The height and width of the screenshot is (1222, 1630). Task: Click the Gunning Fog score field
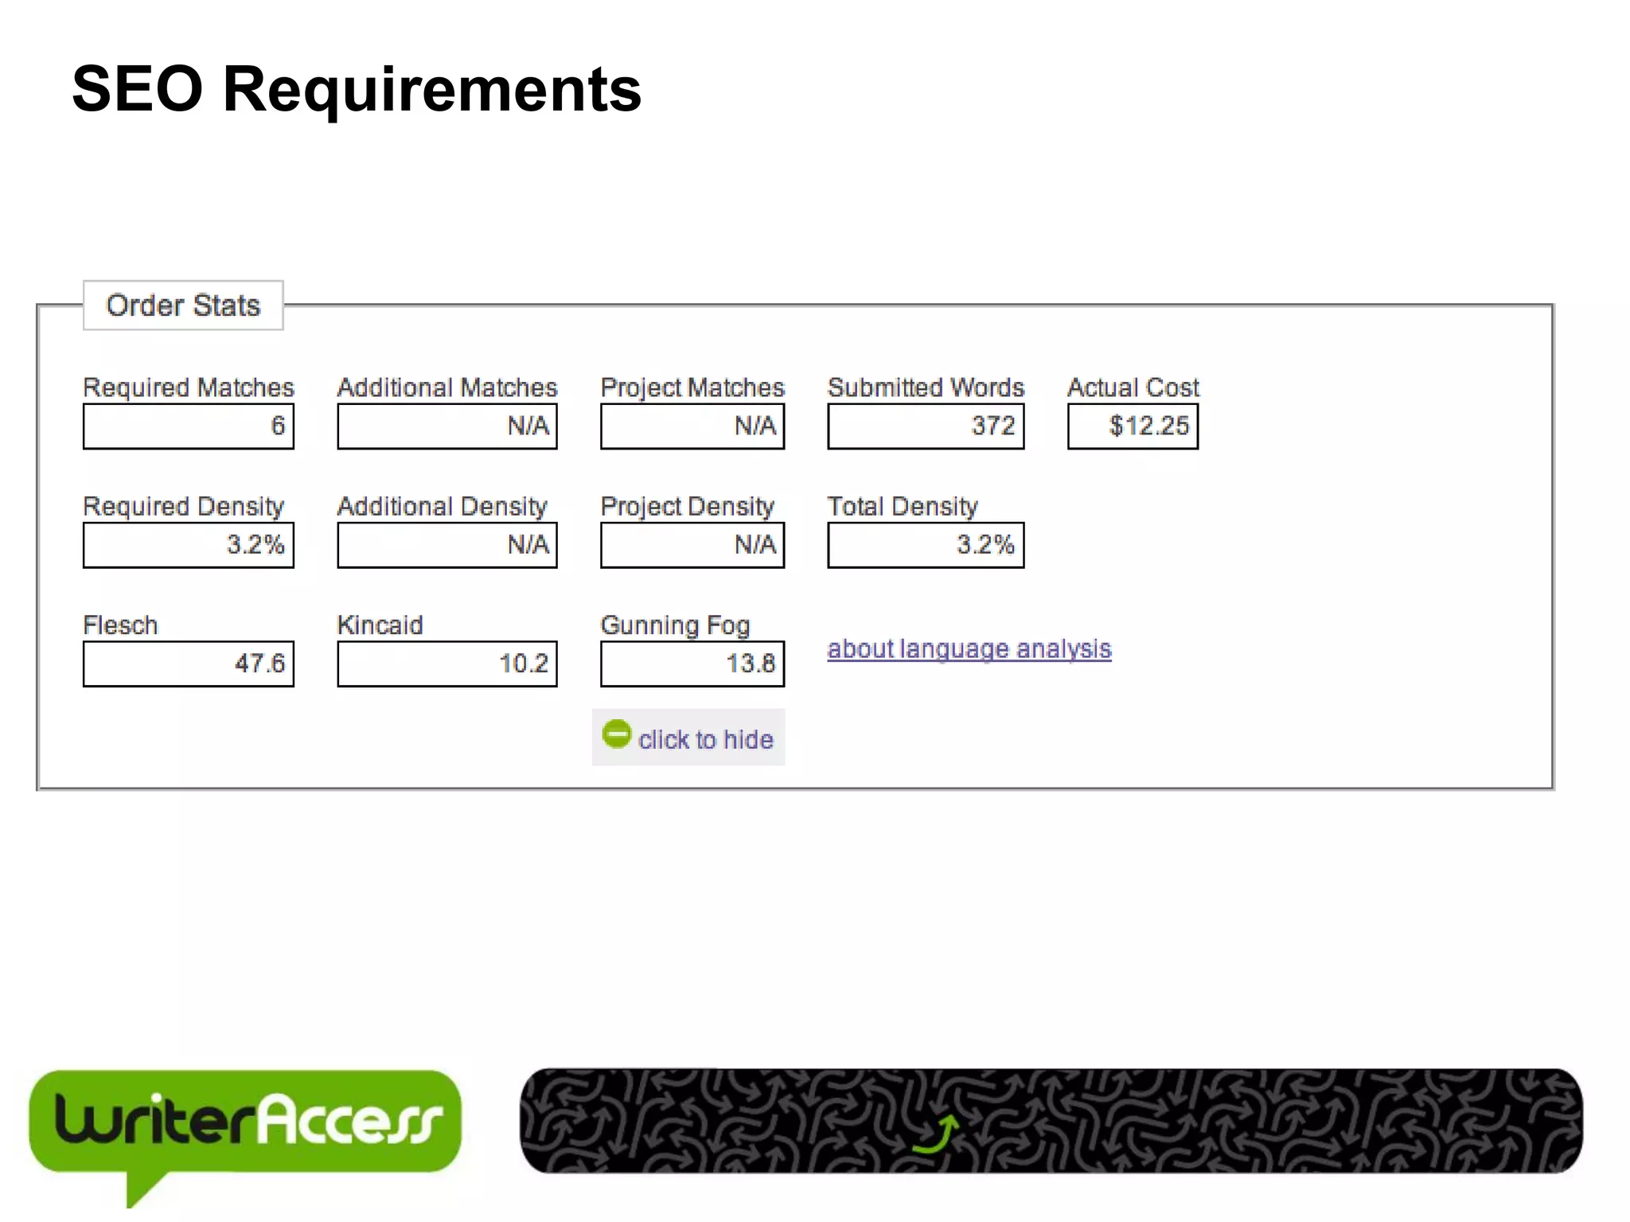[692, 664]
